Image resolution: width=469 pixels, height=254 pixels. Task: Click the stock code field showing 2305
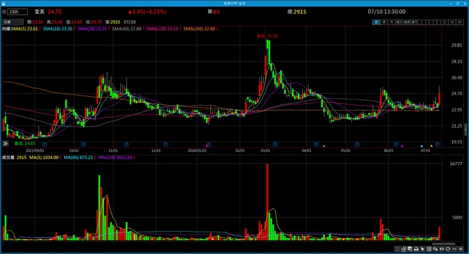click(x=18, y=12)
